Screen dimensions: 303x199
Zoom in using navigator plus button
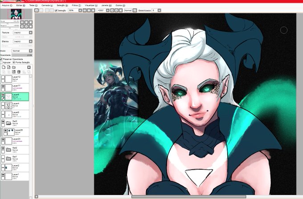click(x=26, y=22)
